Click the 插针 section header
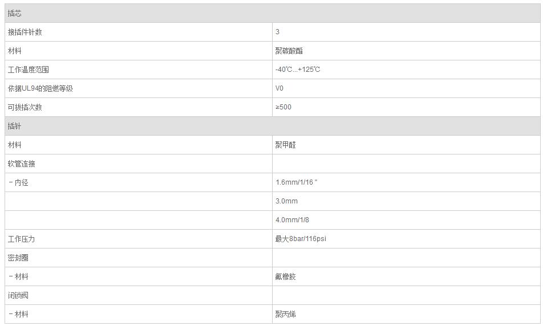The width and height of the screenshot is (551, 334). pos(15,126)
